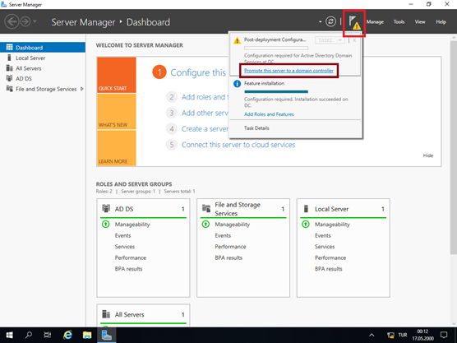Image resolution: width=457 pixels, height=343 pixels.
Task: Click the Feature installation progress bar
Action: [276, 91]
